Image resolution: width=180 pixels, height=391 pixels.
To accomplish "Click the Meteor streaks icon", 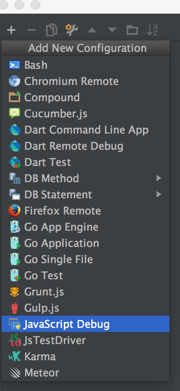I will tap(15, 373).
